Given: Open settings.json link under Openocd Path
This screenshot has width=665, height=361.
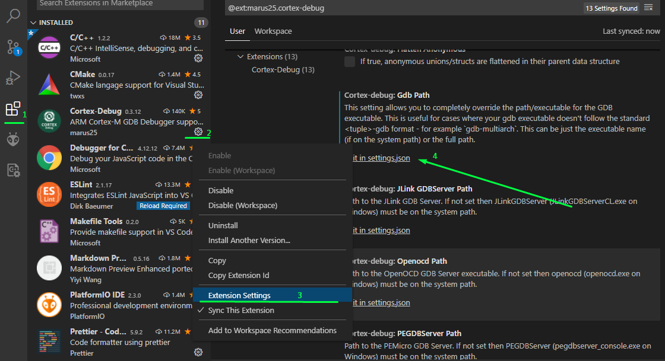Looking at the screenshot, I should click(x=381, y=302).
